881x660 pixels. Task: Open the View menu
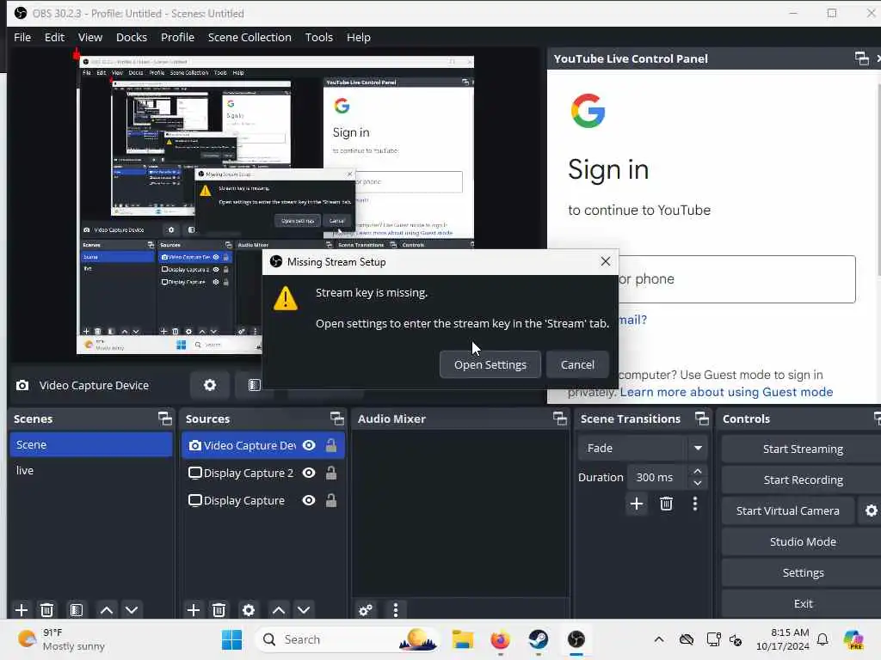coord(89,37)
